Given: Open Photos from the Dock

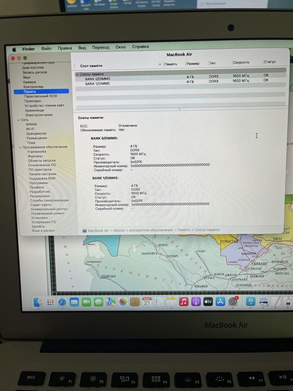Looking at the screenshot, I should pos(123,302).
